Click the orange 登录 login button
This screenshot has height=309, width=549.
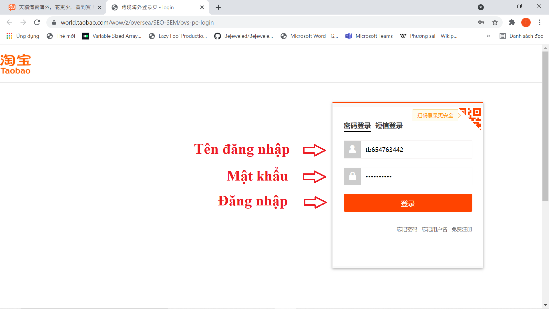pyautogui.click(x=408, y=203)
